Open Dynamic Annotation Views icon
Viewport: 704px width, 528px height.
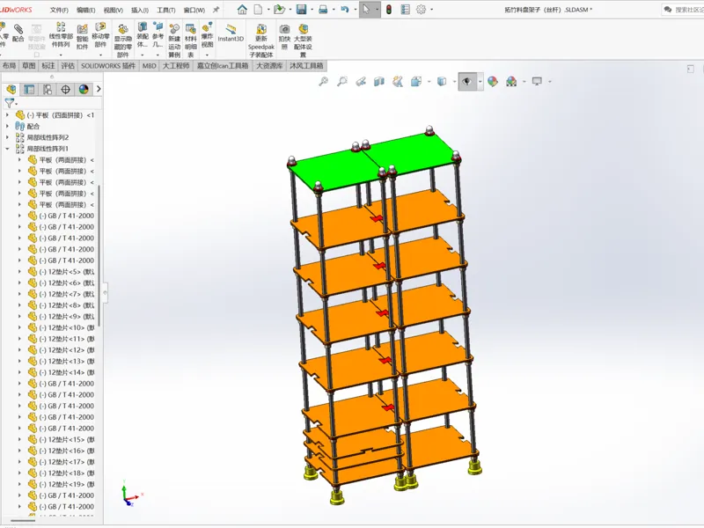pyautogui.click(x=398, y=81)
